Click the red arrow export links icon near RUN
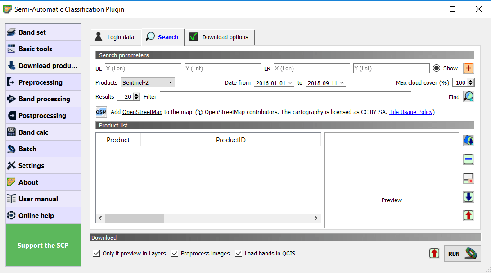The height and width of the screenshot is (273, 491). point(434,253)
